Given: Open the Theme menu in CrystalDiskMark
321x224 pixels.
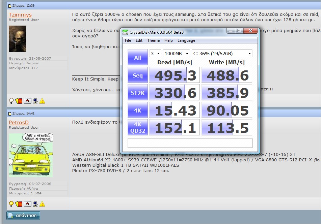Looking at the screenshot, I should tap(153, 40).
